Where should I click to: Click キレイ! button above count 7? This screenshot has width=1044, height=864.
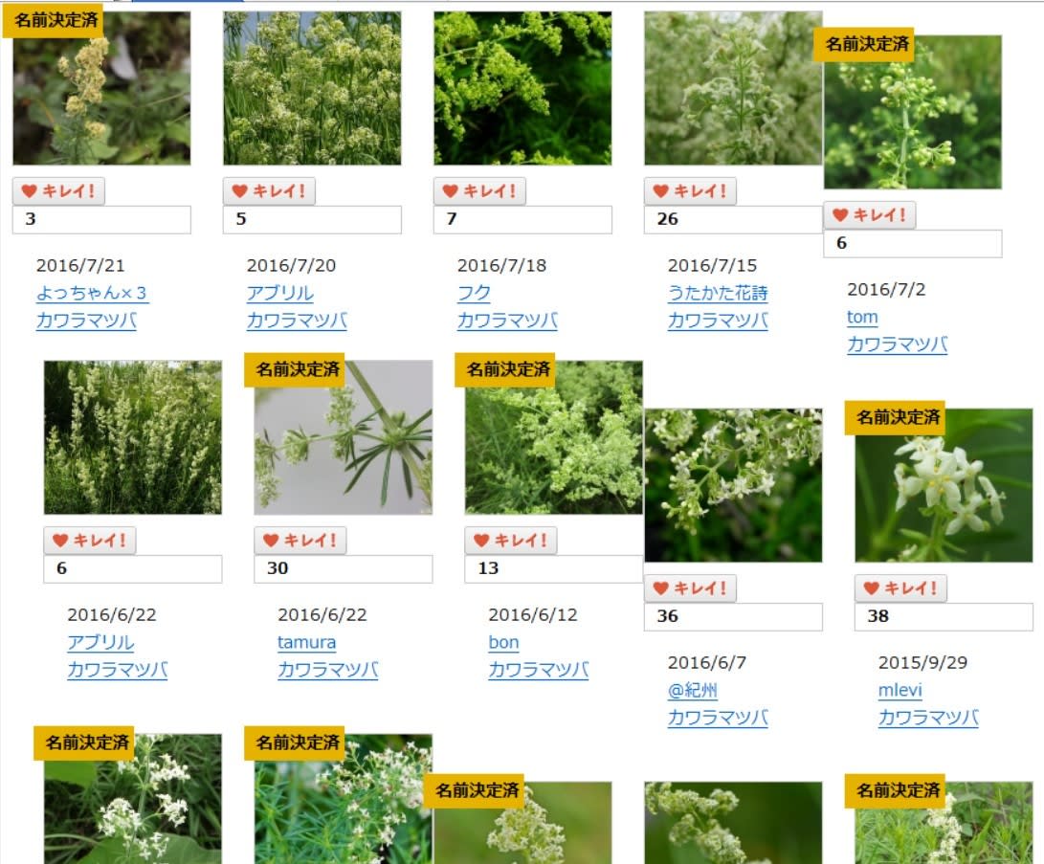click(479, 191)
